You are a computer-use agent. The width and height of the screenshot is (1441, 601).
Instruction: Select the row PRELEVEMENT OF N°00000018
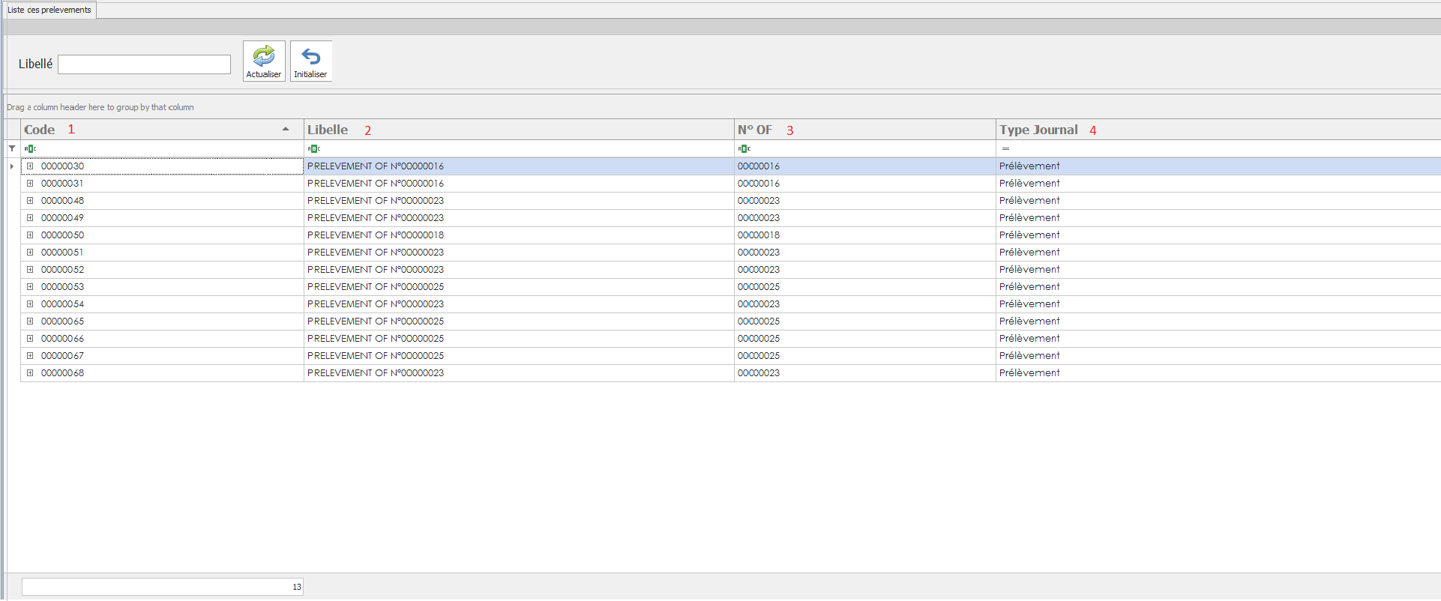tap(375, 235)
